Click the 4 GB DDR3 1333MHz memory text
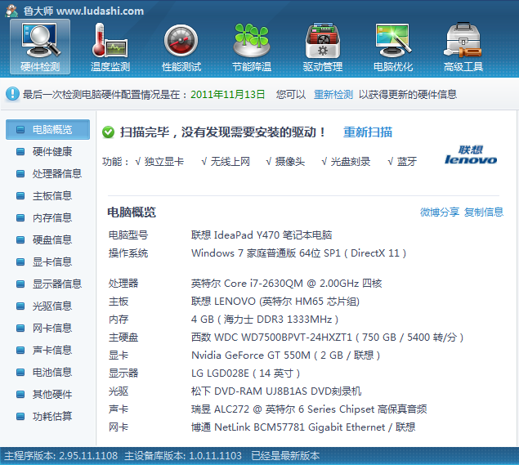Viewport: 519px width, 465px height. click(265, 320)
